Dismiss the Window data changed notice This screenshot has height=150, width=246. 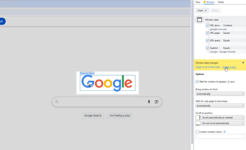pos(243,63)
